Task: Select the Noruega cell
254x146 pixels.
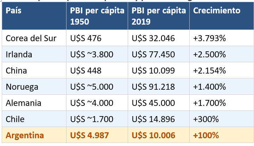Action: point(22,87)
